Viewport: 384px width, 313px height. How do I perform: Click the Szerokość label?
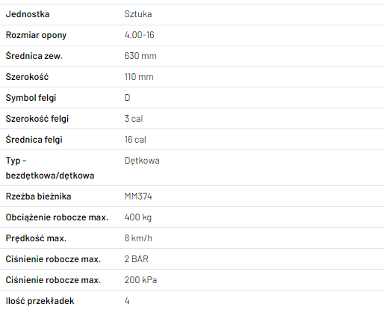tap(27, 77)
